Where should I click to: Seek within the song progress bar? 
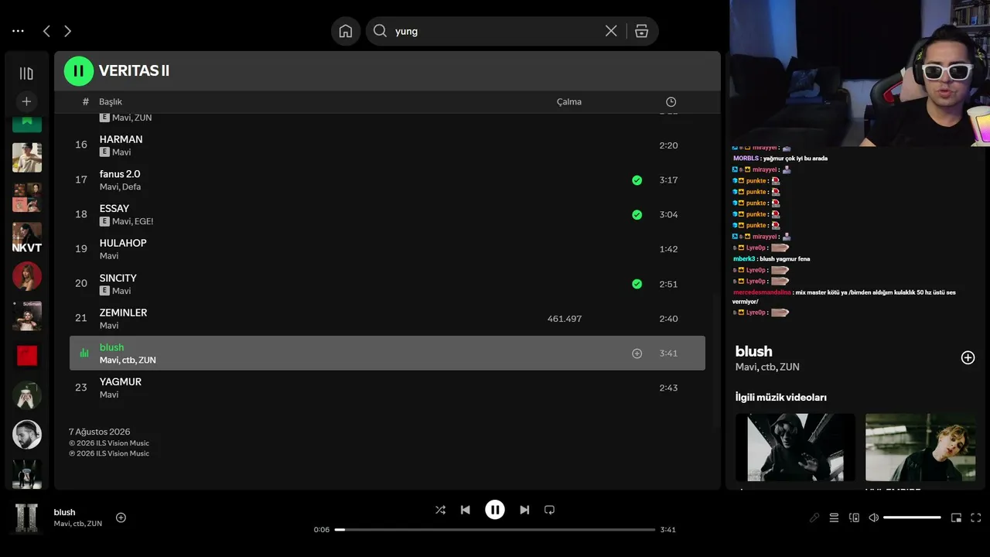tap(495, 530)
